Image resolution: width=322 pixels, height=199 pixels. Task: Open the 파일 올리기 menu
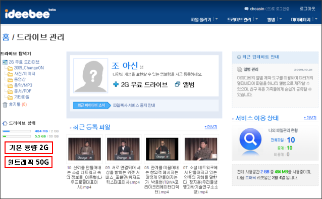(x=201, y=20)
